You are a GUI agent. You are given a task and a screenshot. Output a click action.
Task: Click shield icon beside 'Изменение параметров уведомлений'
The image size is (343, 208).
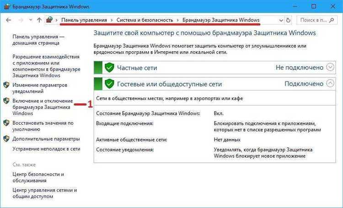click(6, 85)
